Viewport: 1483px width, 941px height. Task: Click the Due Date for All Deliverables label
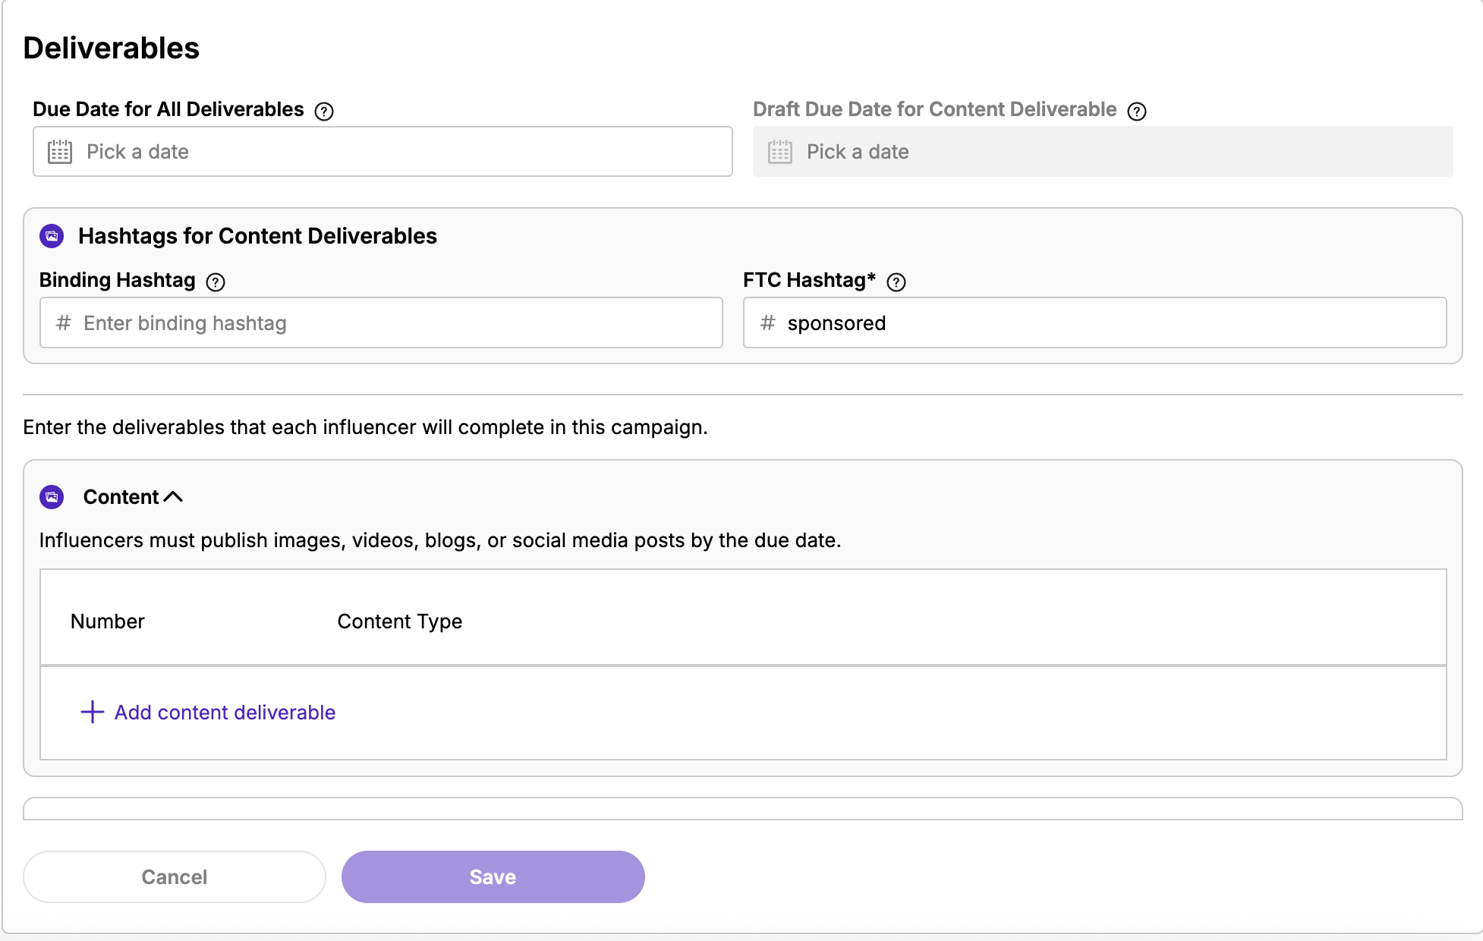tap(168, 110)
